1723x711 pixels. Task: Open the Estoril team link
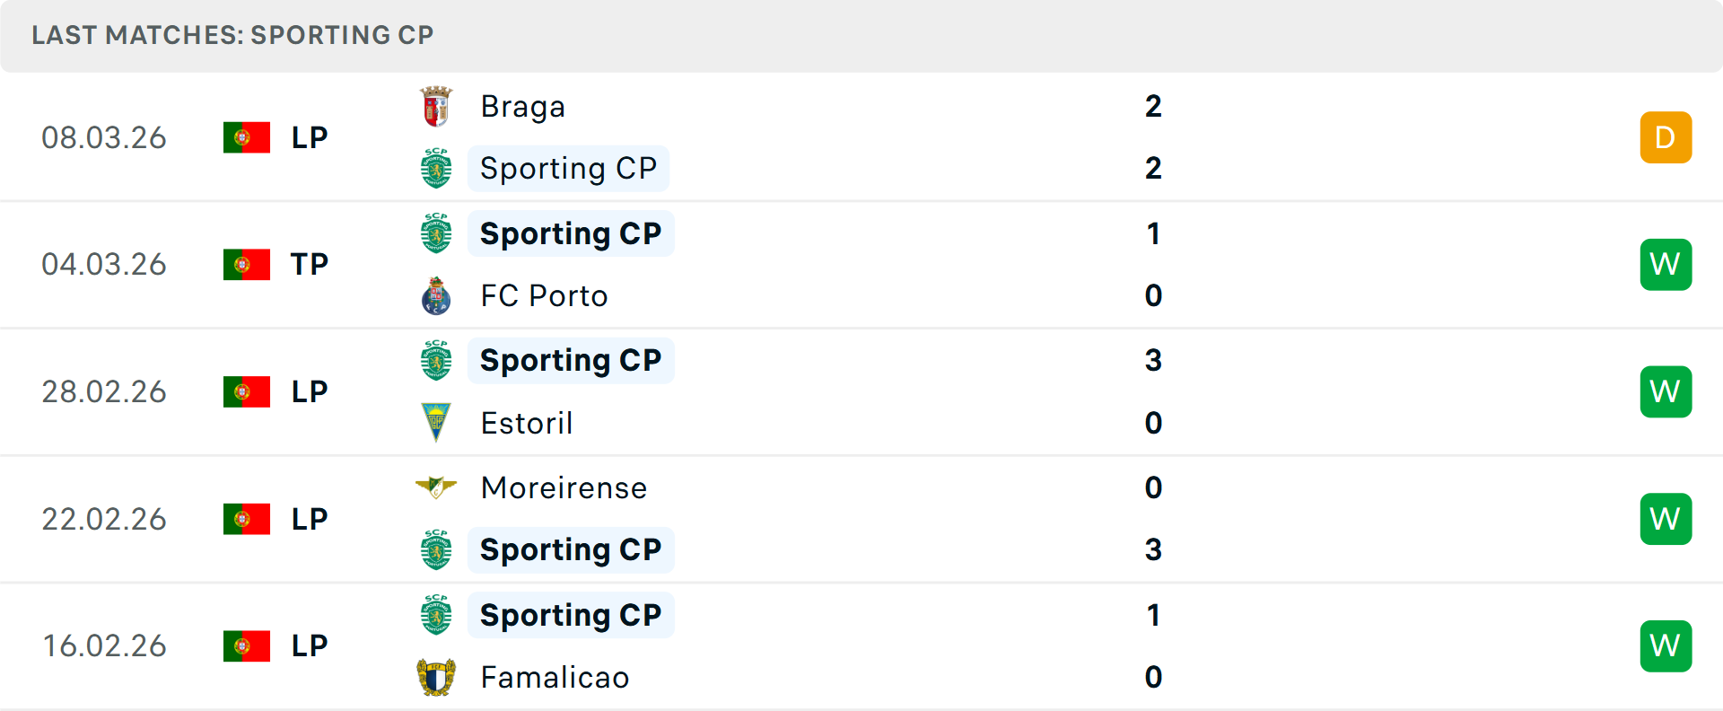[527, 424]
